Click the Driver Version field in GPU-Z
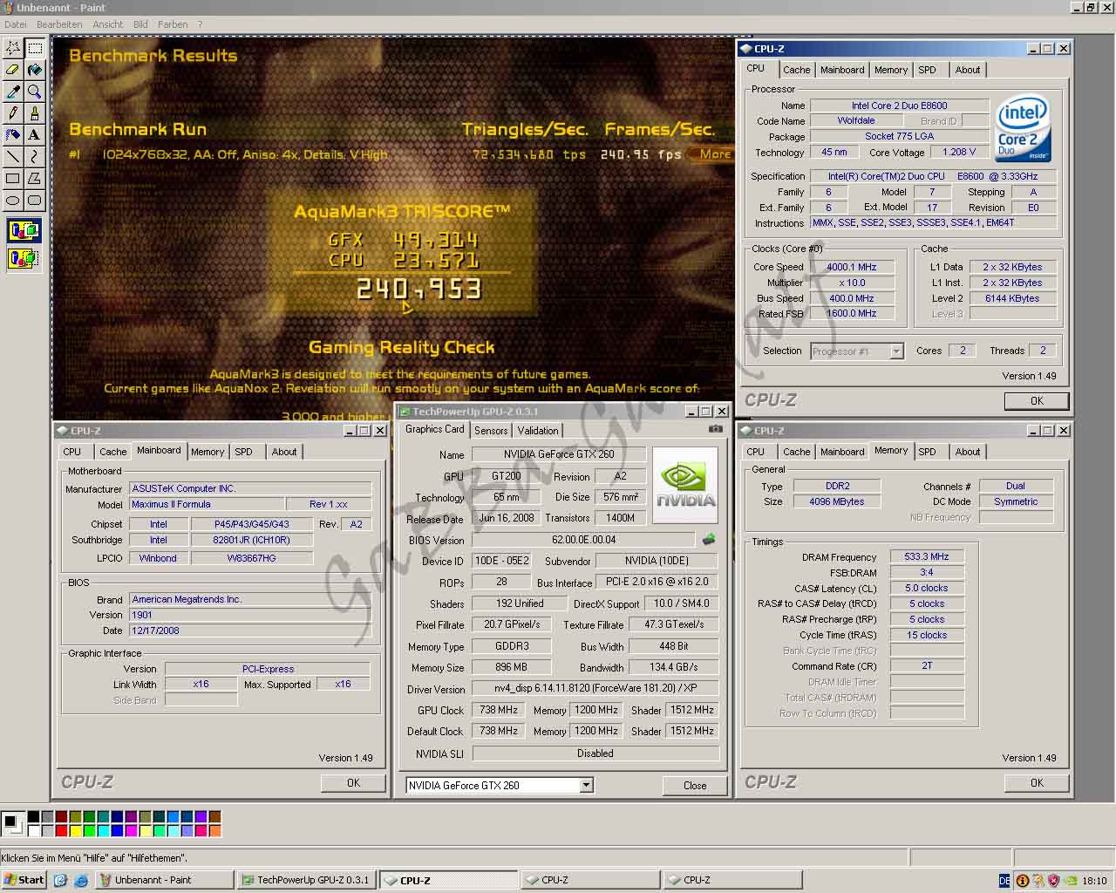This screenshot has width=1116, height=893. [595, 688]
